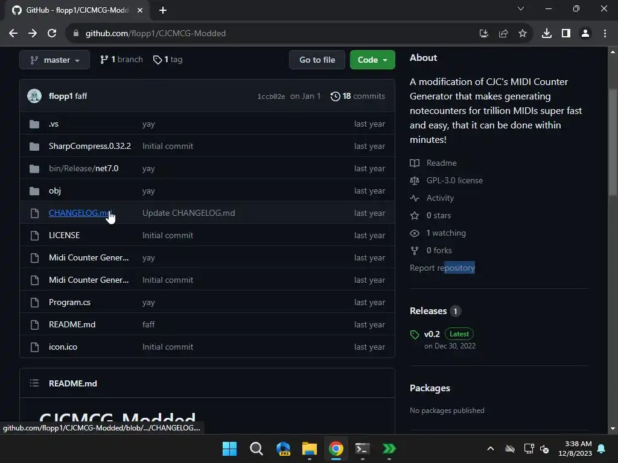Screen dimensions: 618x463
Task: Go back to the previous page
Action: point(13,34)
